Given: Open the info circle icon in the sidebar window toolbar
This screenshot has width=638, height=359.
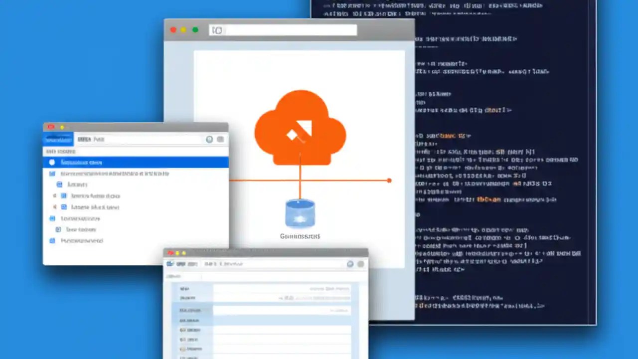Looking at the screenshot, I should [x=209, y=140].
